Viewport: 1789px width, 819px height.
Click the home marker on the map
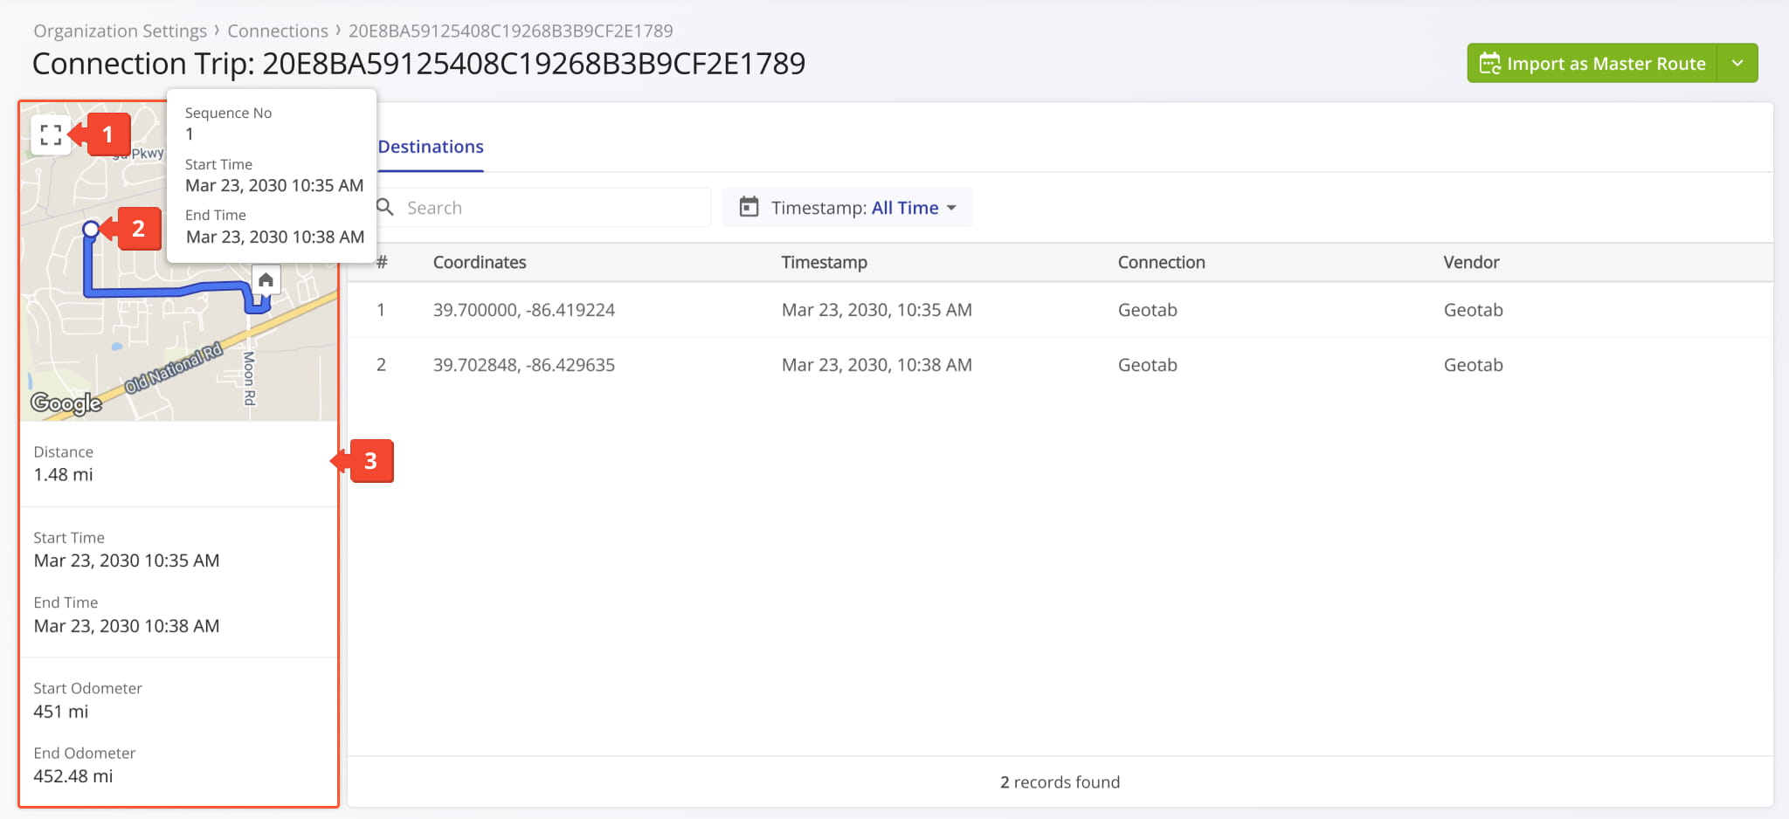pyautogui.click(x=266, y=280)
